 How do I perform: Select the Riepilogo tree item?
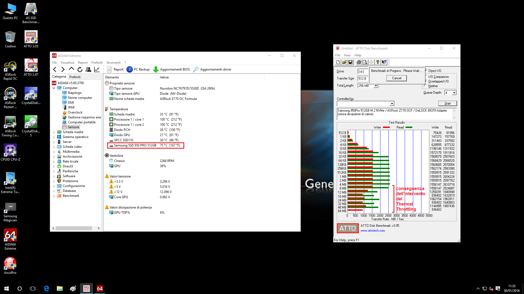pyautogui.click(x=75, y=93)
